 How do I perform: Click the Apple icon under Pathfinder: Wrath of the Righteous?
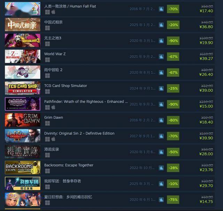point(53,107)
